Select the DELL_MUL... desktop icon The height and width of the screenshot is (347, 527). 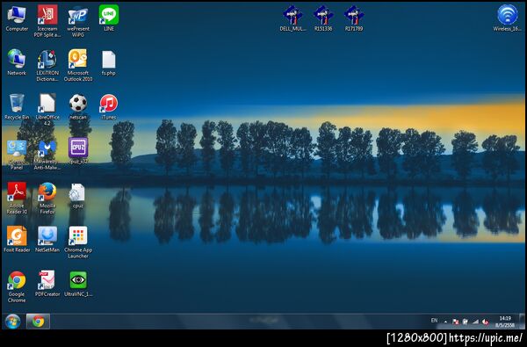click(x=292, y=18)
